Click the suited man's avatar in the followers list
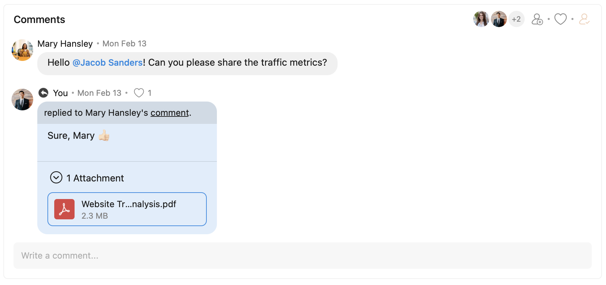The image size is (606, 285). (x=499, y=19)
